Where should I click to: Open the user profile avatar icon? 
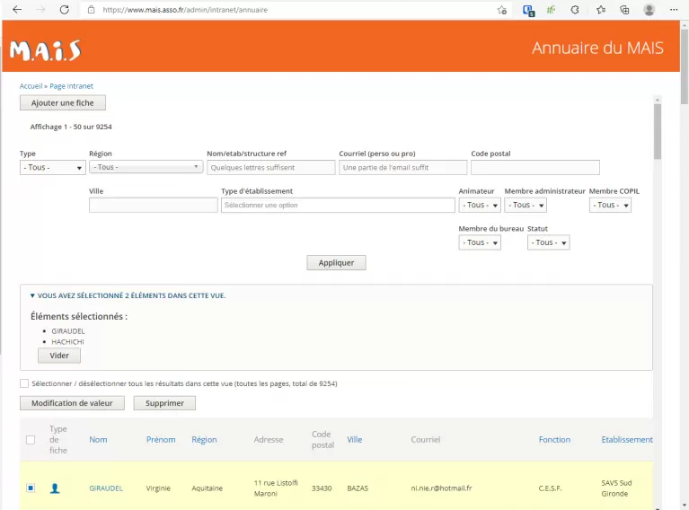coord(649,10)
